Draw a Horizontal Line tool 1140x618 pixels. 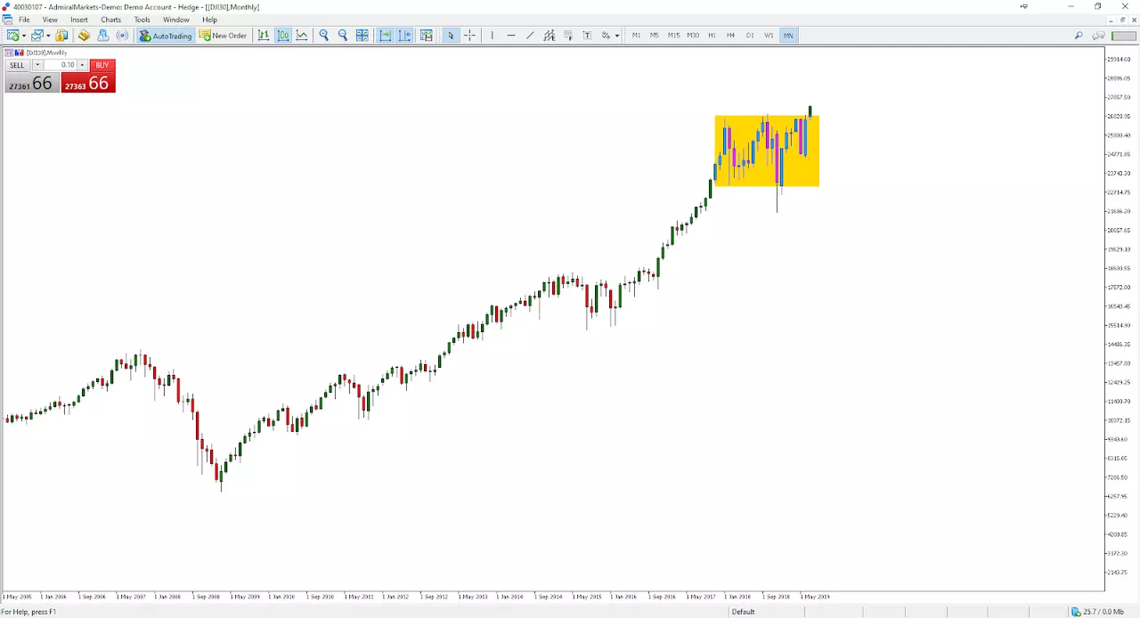[511, 36]
